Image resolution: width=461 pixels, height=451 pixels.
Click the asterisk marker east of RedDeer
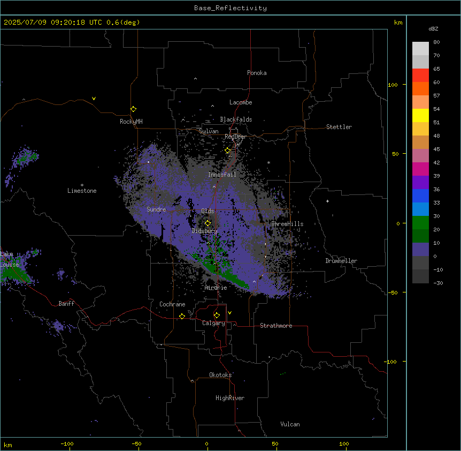click(x=268, y=162)
